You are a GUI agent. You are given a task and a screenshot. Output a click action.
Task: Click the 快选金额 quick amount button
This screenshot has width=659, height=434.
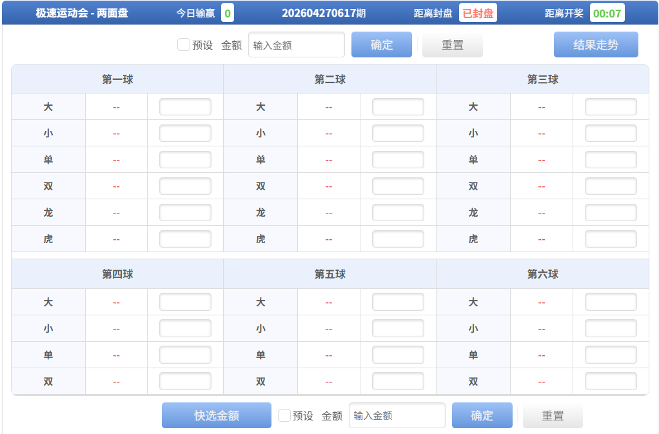[x=217, y=416]
